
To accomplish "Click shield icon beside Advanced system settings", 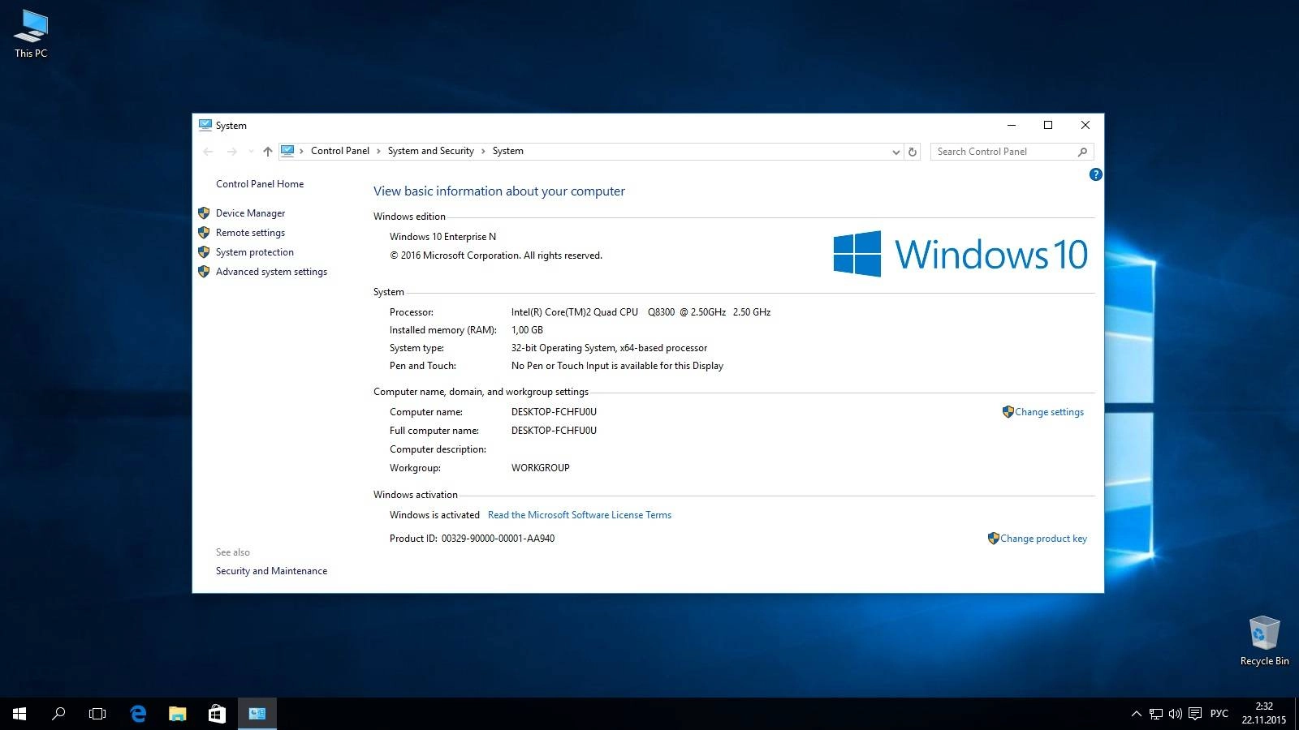I will 204,271.
